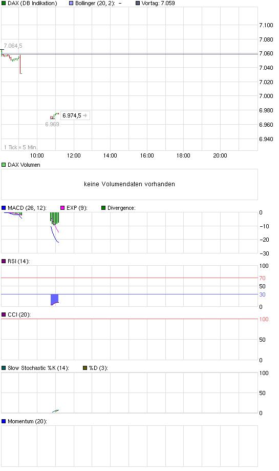Screen dimensions: 279x471
Task: Click the 7.000 price axis label
Action: 266,96
